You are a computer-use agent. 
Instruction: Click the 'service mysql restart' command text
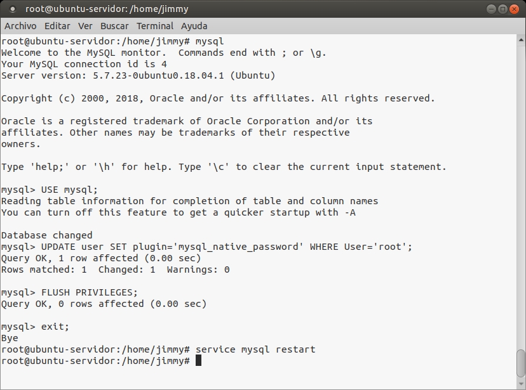tap(255, 349)
